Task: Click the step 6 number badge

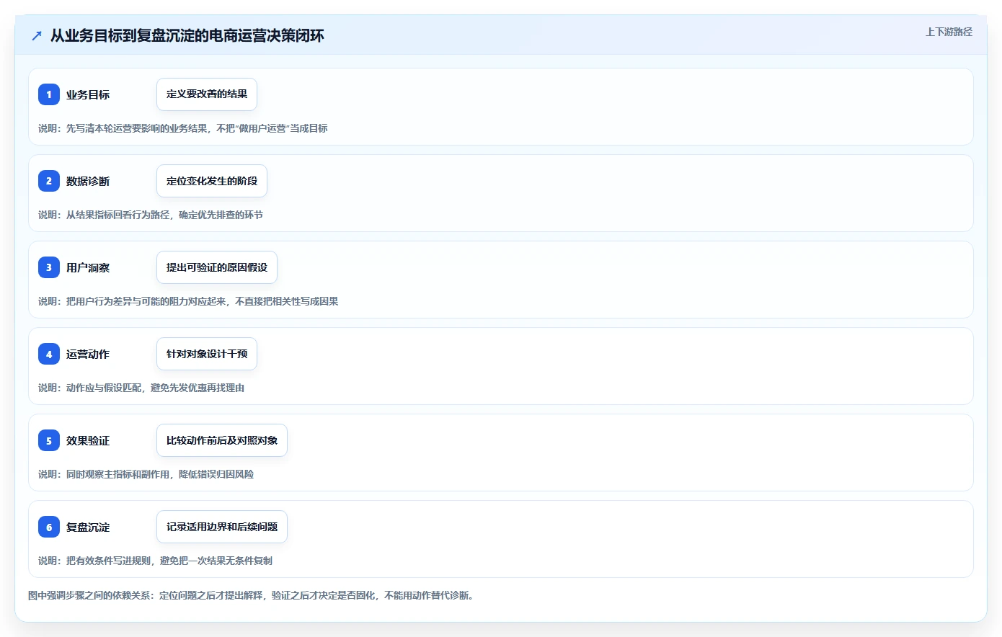Action: [x=49, y=527]
